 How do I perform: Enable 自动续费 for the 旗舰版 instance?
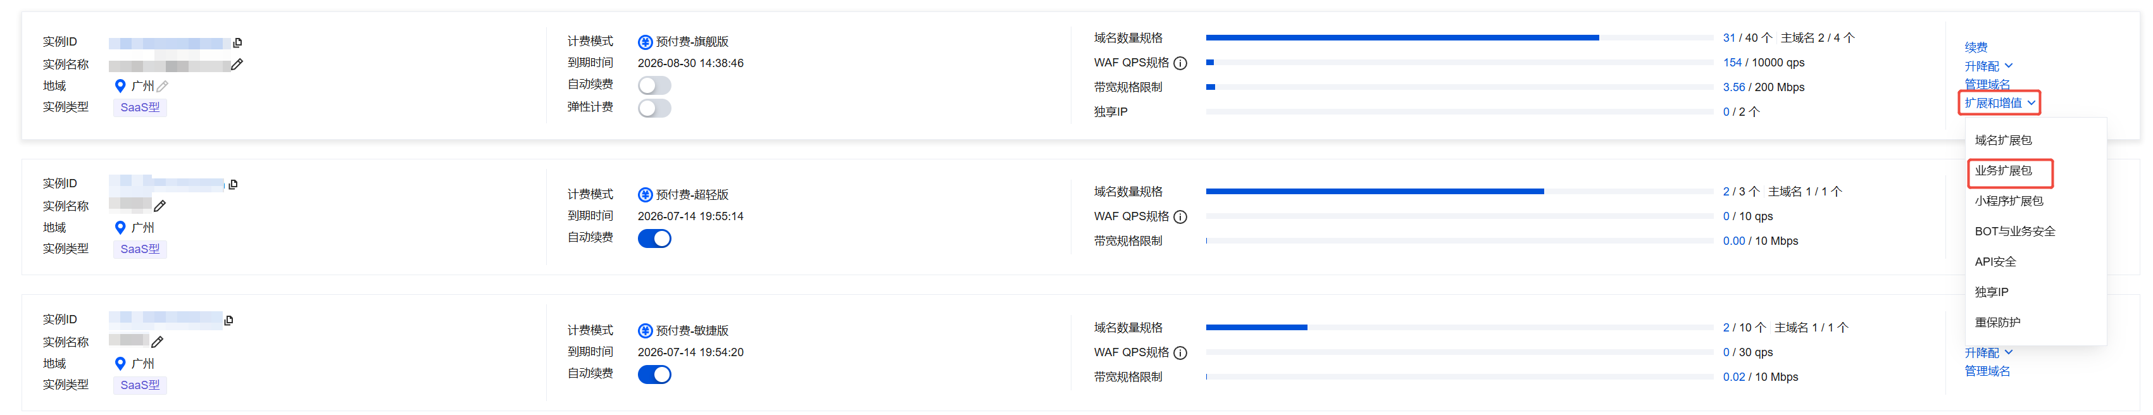[x=654, y=85]
